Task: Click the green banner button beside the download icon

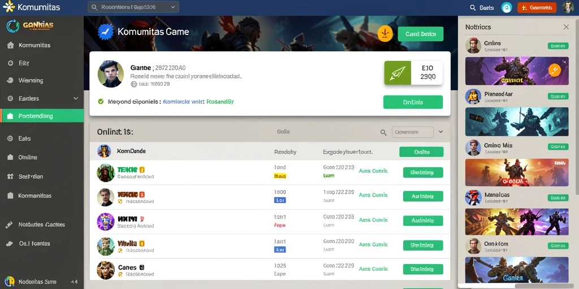Action: (421, 34)
